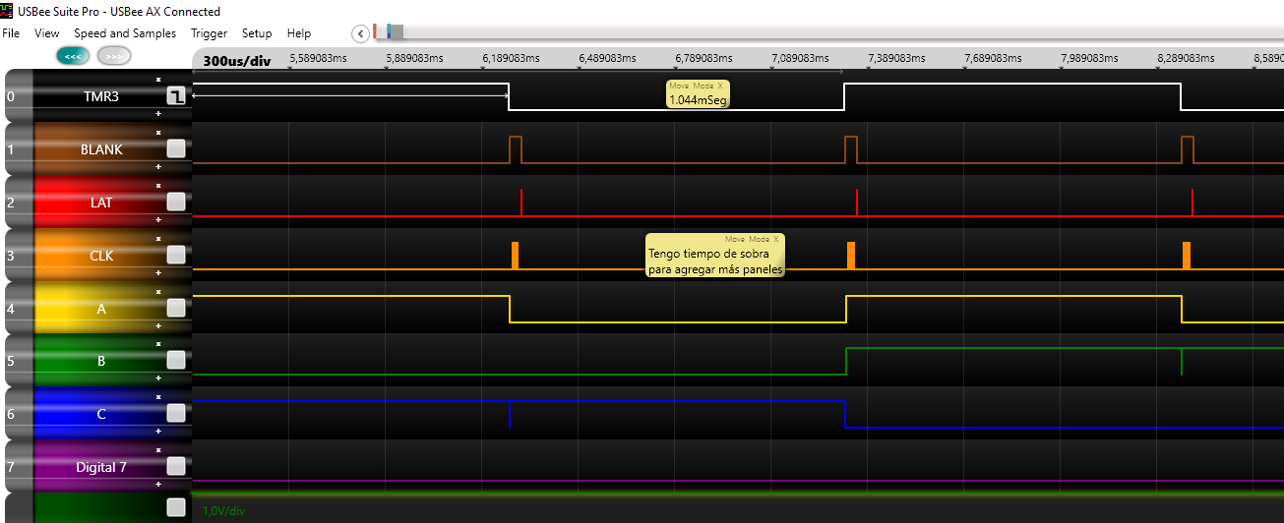Screen dimensions: 1284x523
Task: Click the + below the TMR3 channel label
Action: pos(158,114)
